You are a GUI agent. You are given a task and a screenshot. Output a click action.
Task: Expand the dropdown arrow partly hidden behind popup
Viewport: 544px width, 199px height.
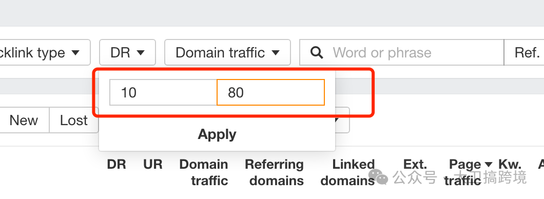pyautogui.click(x=342, y=121)
